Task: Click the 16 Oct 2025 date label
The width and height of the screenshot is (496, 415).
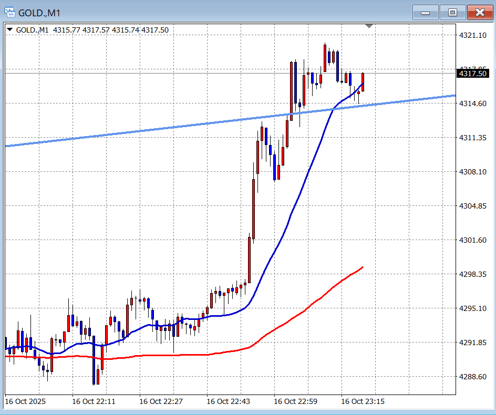Action: (25, 401)
